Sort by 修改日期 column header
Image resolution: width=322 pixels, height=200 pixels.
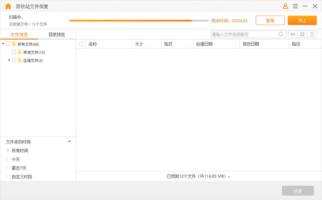click(264, 44)
